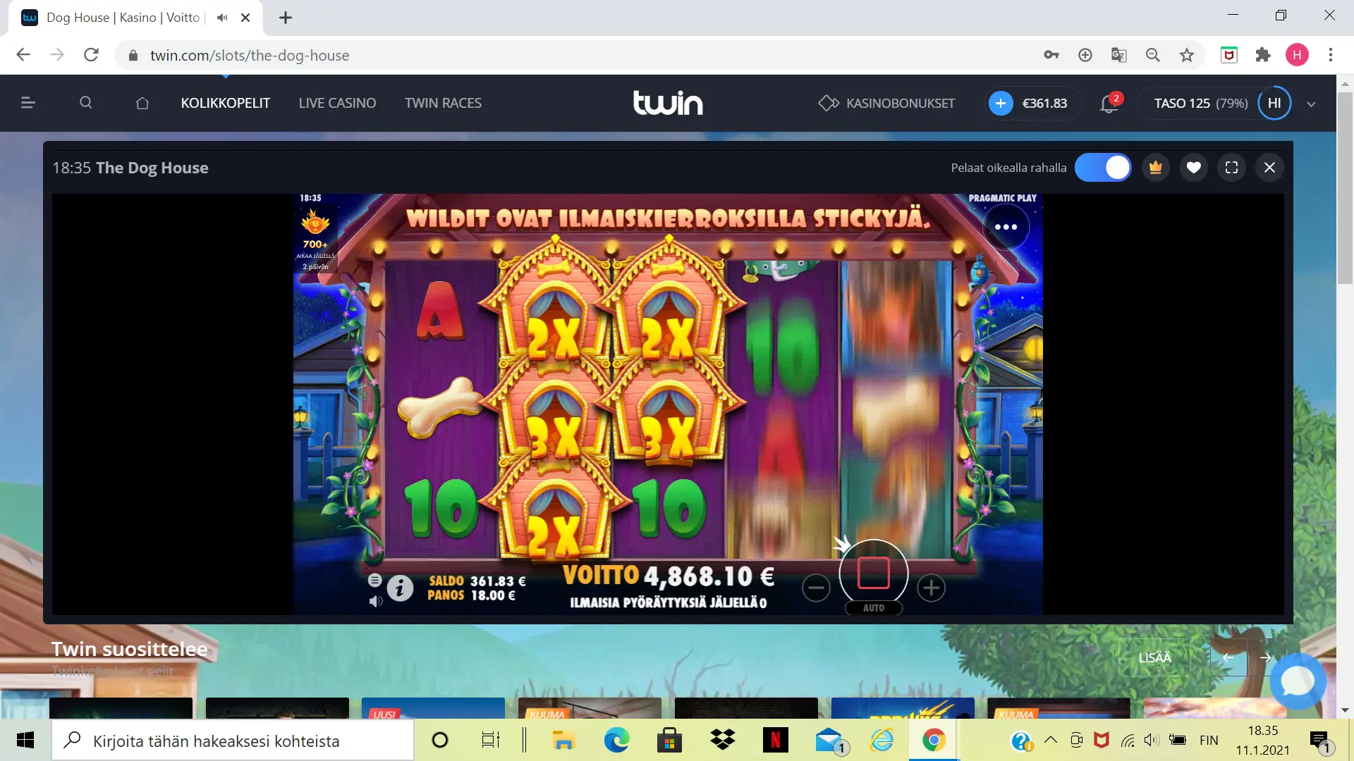The height and width of the screenshot is (761, 1354).
Task: Mute tab audio in browser tab
Action: [x=222, y=18]
